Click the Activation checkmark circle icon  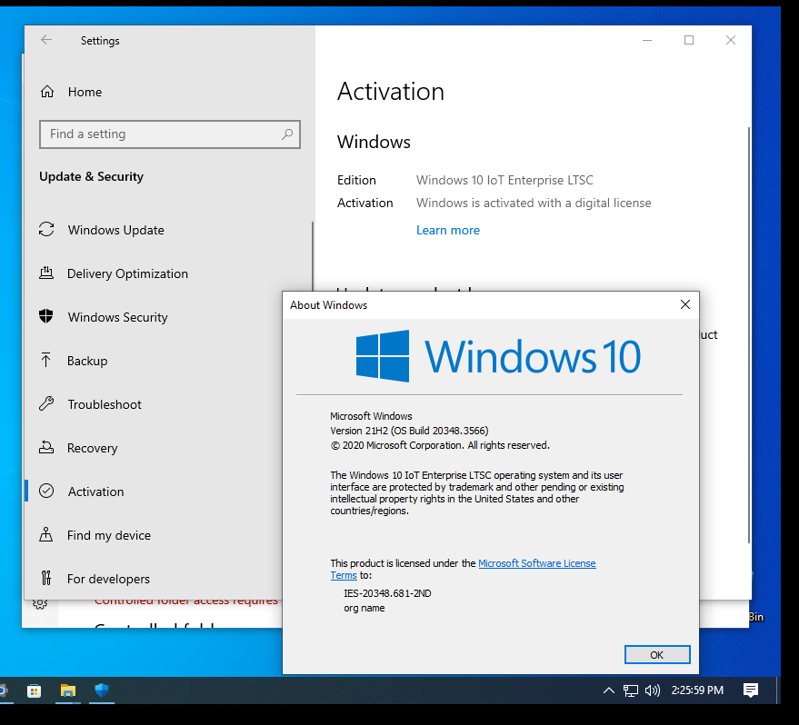(46, 491)
